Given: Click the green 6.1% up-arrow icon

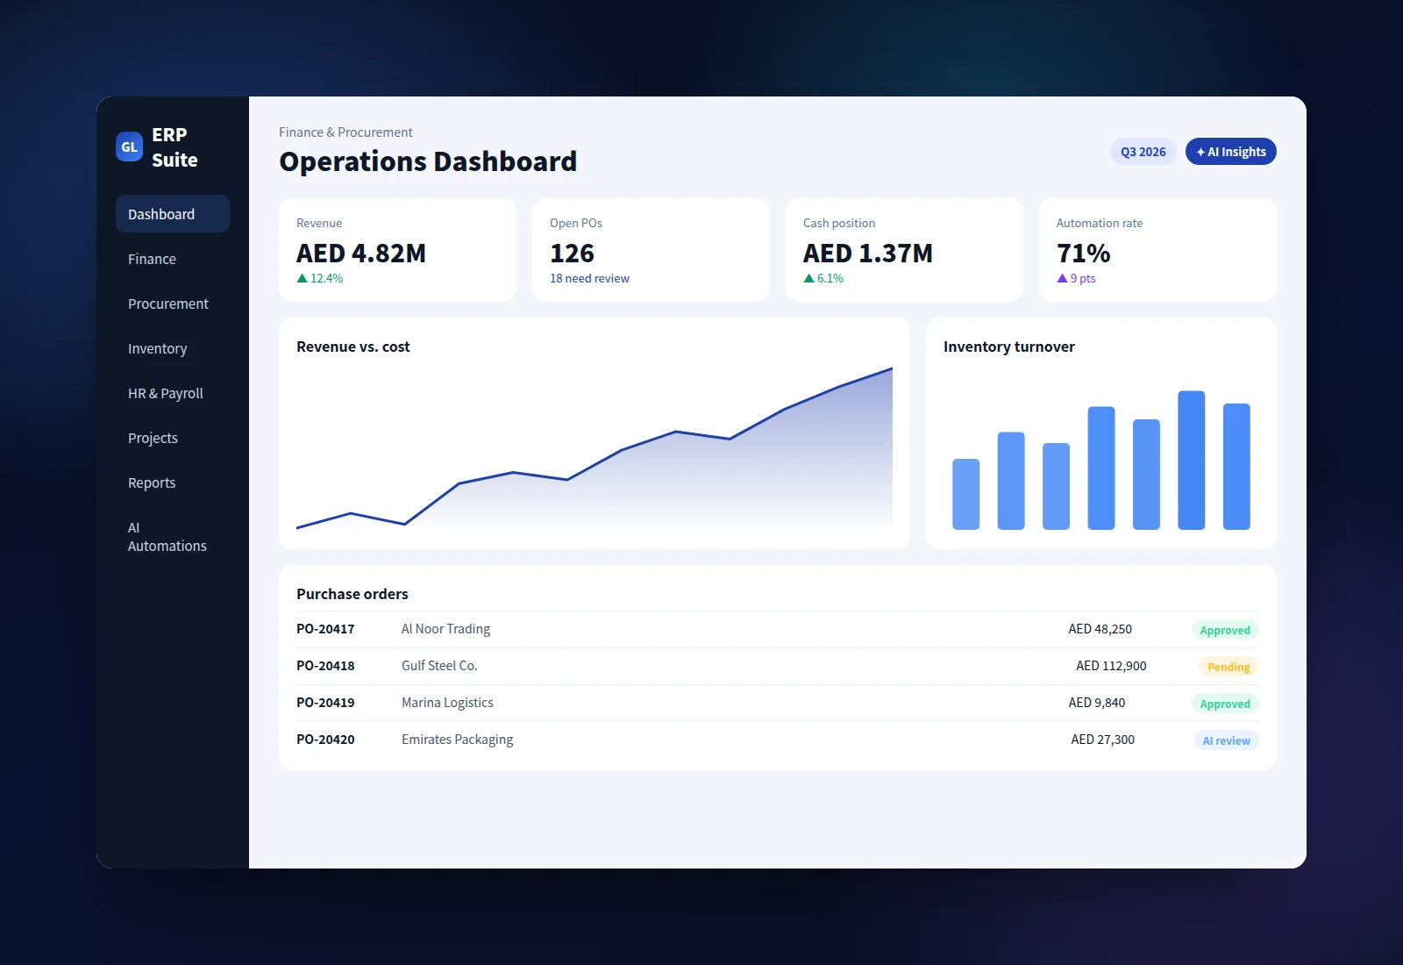Looking at the screenshot, I should [808, 278].
